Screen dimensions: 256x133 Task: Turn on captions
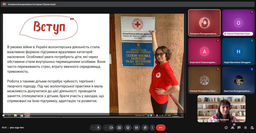[x=136, y=127]
